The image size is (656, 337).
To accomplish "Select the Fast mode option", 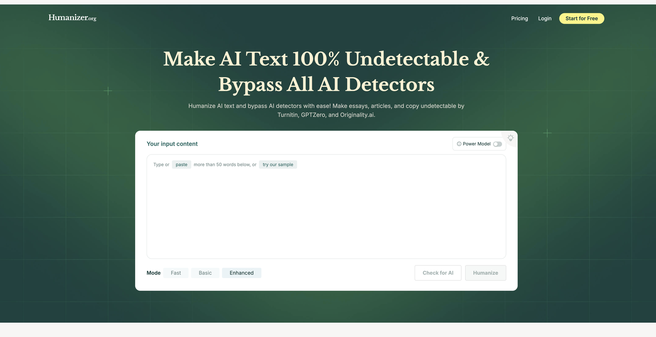I will [x=176, y=273].
